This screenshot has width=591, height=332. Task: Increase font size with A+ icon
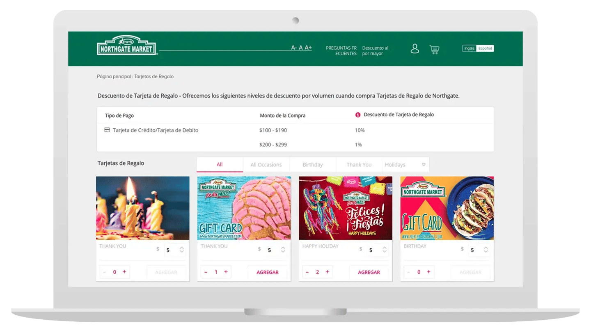(308, 48)
